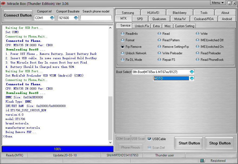This screenshot has height=164, width=238.
Task: Click the '>>Done.' log line
Action: [x=8, y=136]
